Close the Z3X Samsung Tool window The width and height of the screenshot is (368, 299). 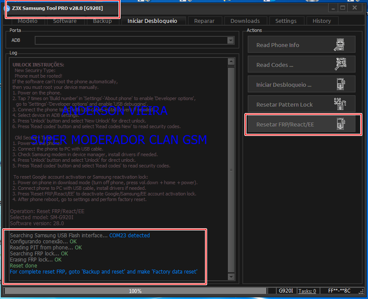coord(355,8)
